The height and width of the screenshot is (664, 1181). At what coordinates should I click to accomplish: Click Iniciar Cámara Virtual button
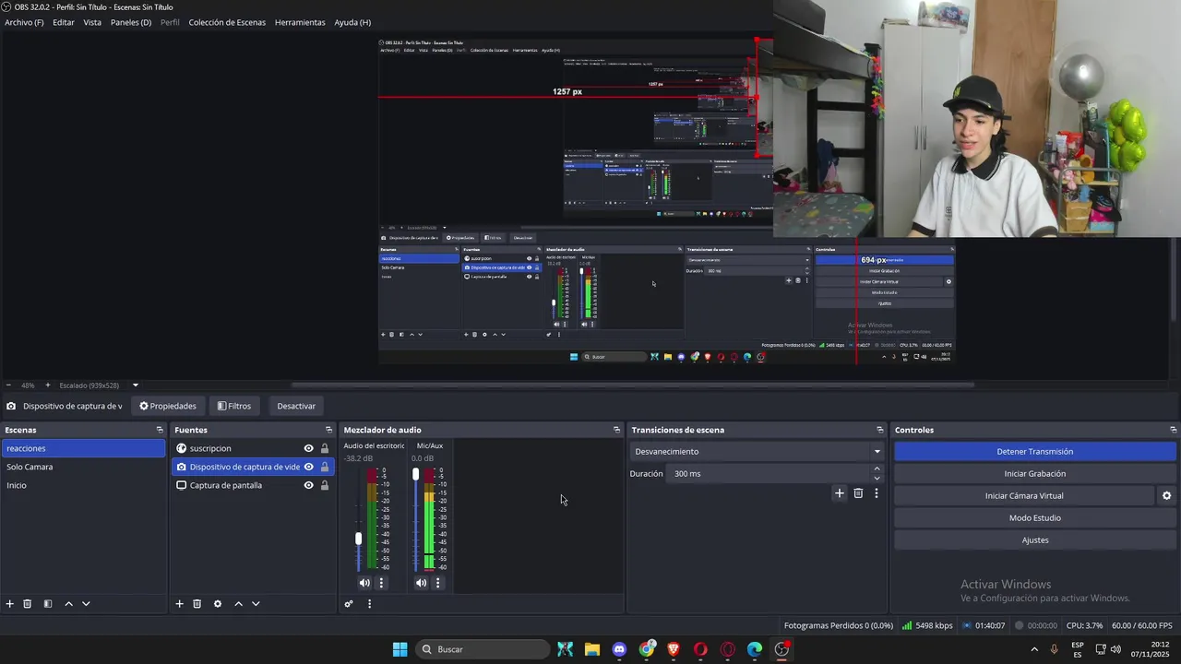point(1024,495)
